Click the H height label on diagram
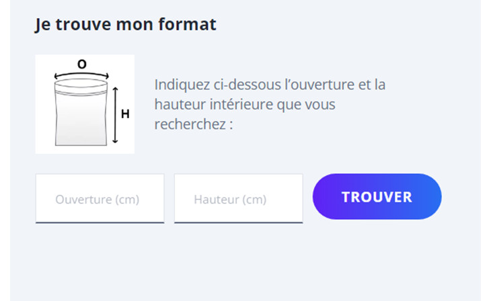Viewport: 491px width, 301px height. (125, 114)
